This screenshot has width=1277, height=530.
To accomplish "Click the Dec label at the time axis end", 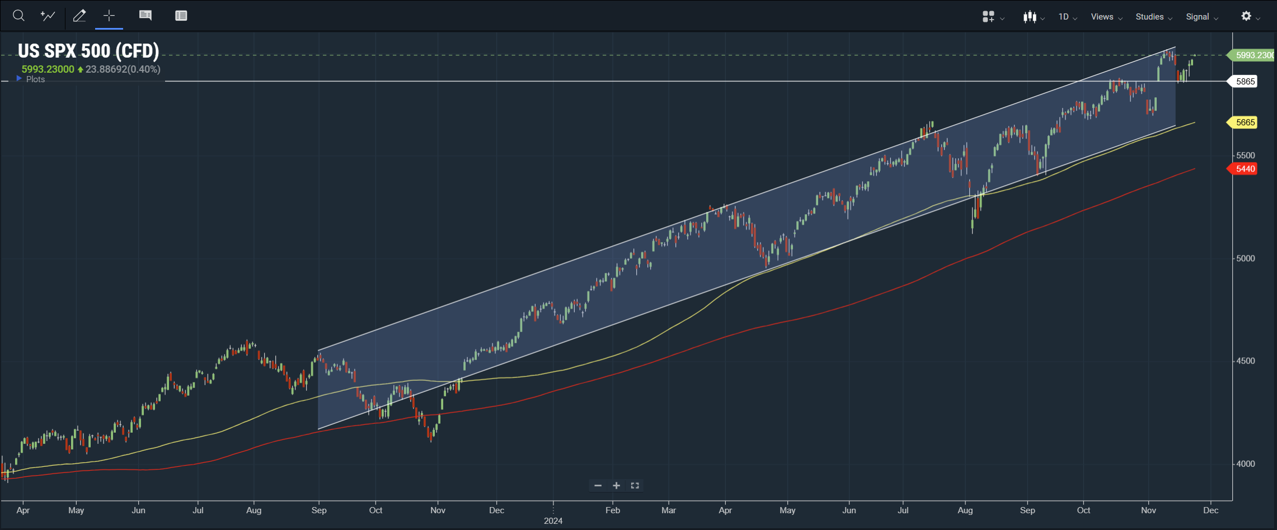I will tap(1210, 510).
